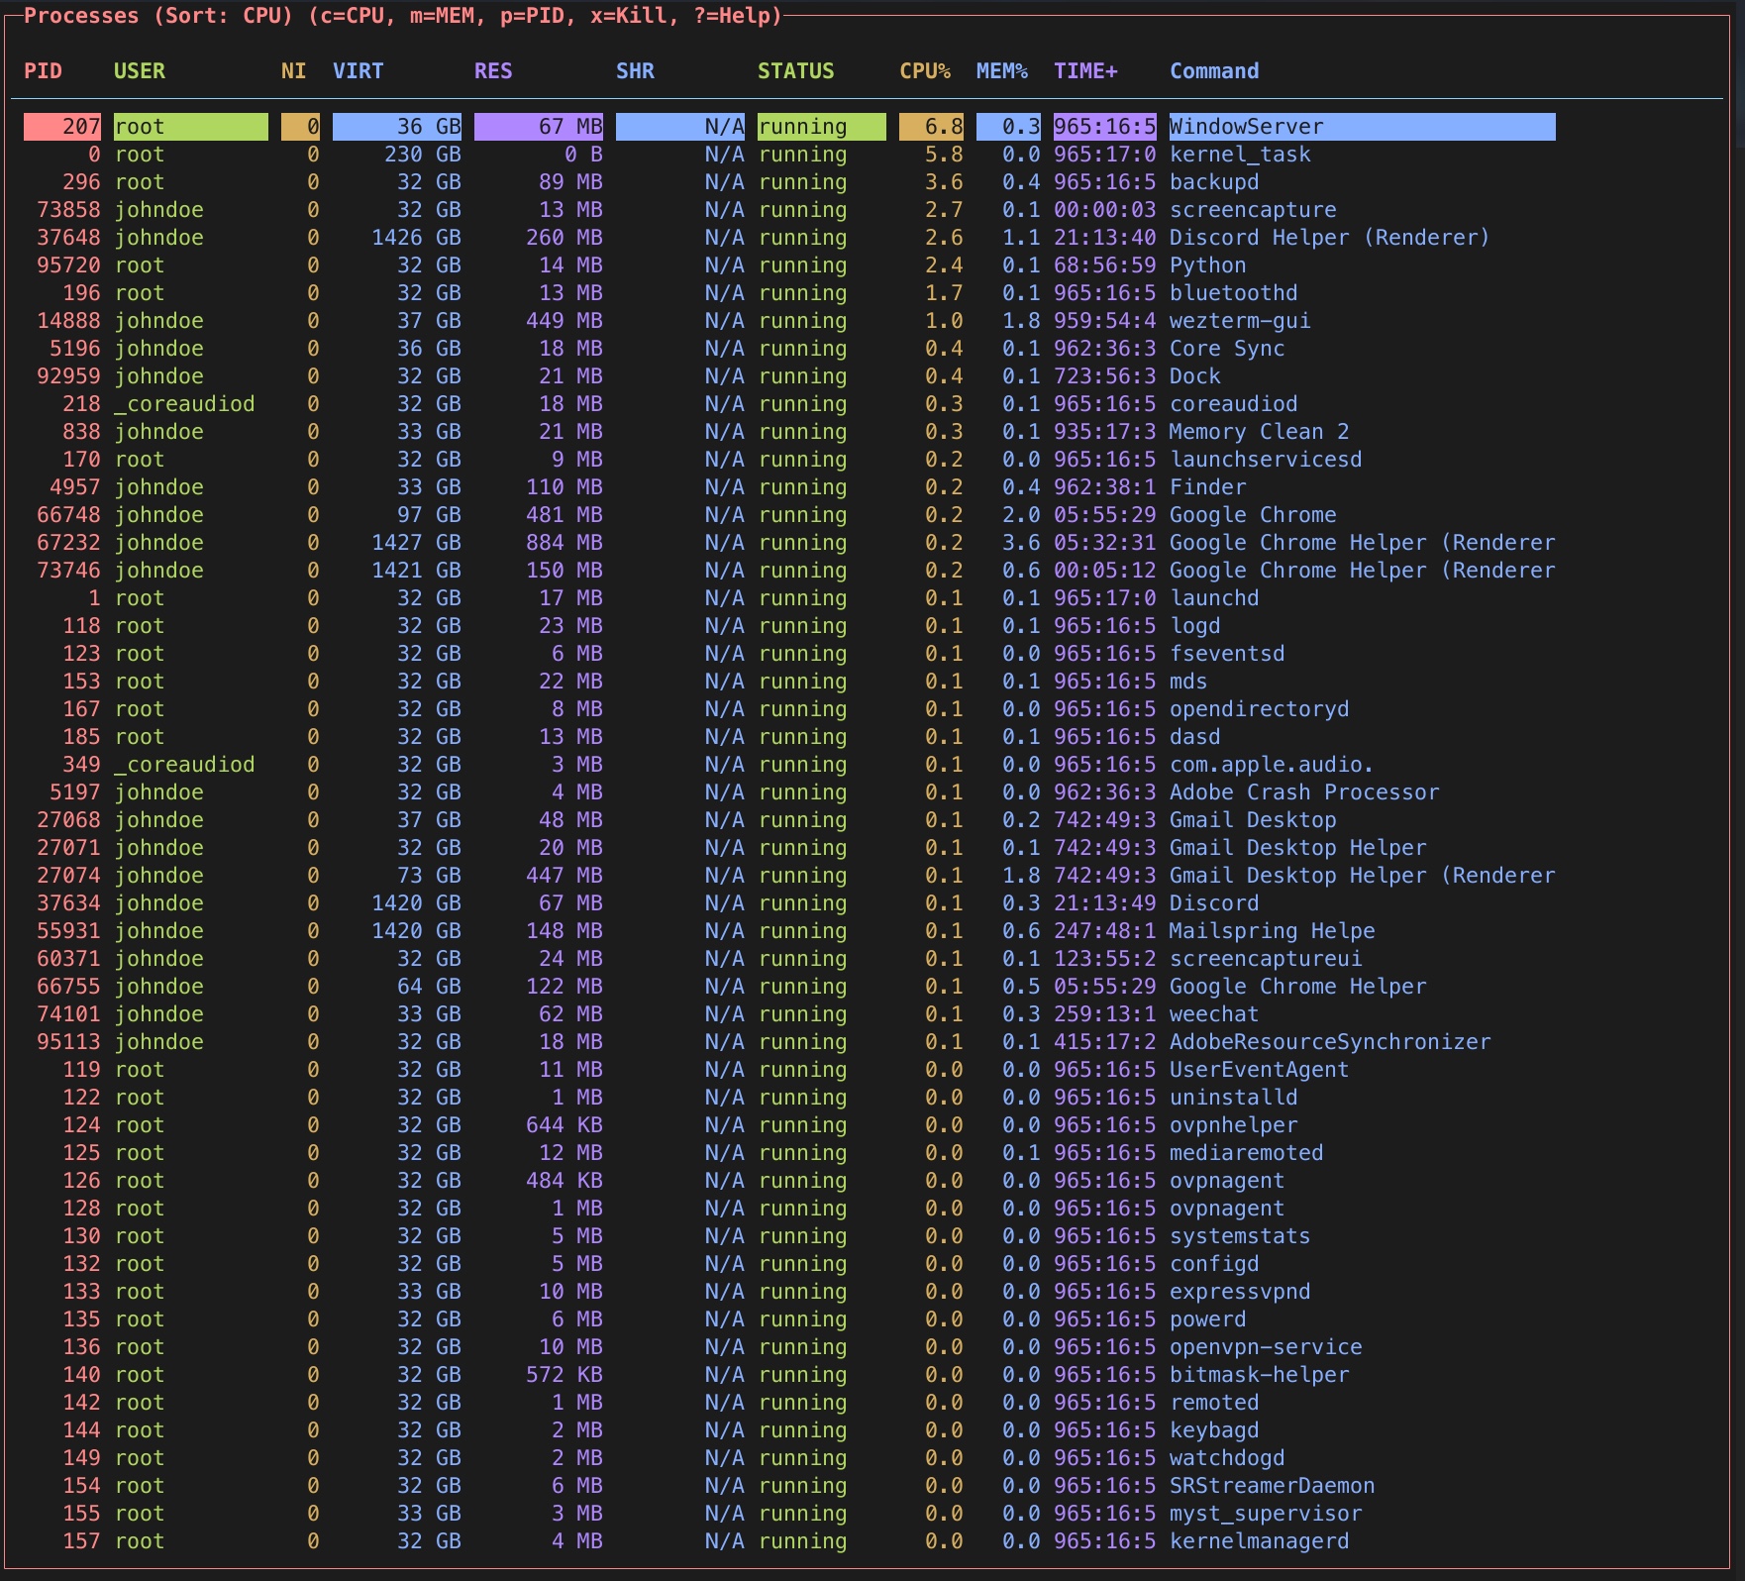Select ovpnagent process PID 128
This screenshot has width=1745, height=1581.
789,1209
